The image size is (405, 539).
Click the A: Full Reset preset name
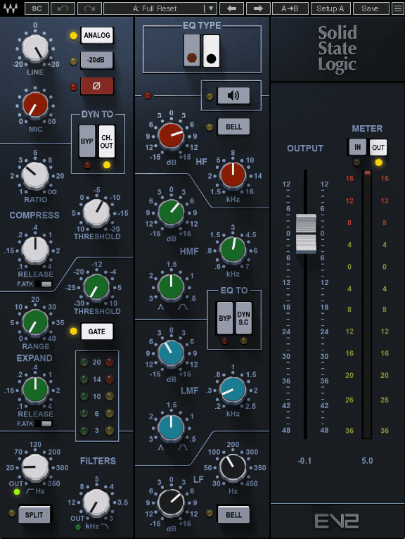155,8
